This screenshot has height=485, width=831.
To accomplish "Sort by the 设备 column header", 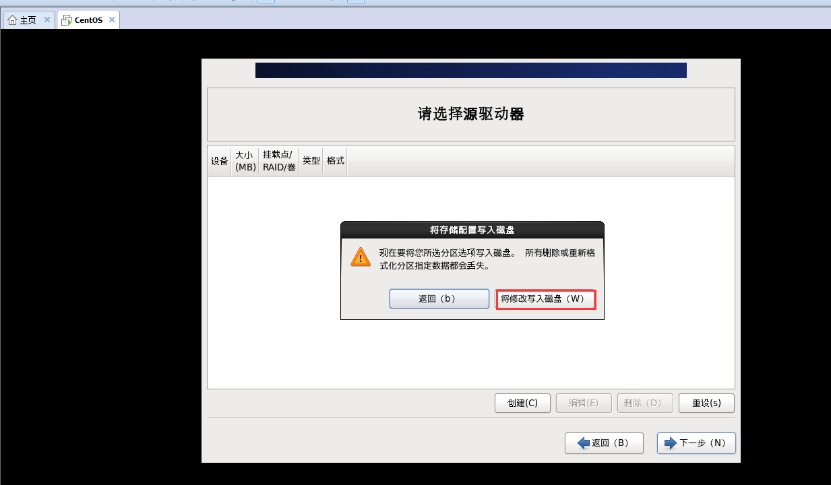I will pyautogui.click(x=219, y=161).
